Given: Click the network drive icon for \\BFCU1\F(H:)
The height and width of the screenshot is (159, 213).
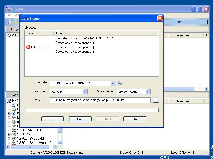Looking at the screenshot, I should point(14,134).
